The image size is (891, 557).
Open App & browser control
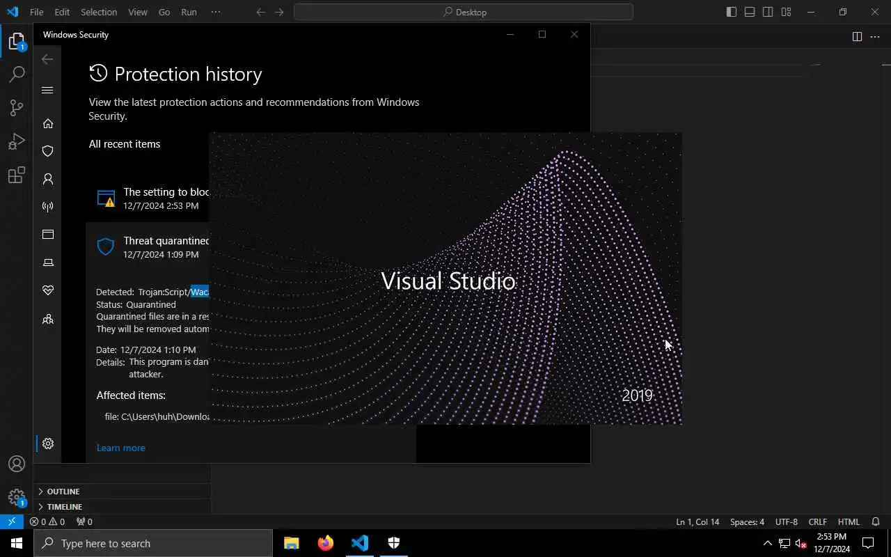coord(48,235)
